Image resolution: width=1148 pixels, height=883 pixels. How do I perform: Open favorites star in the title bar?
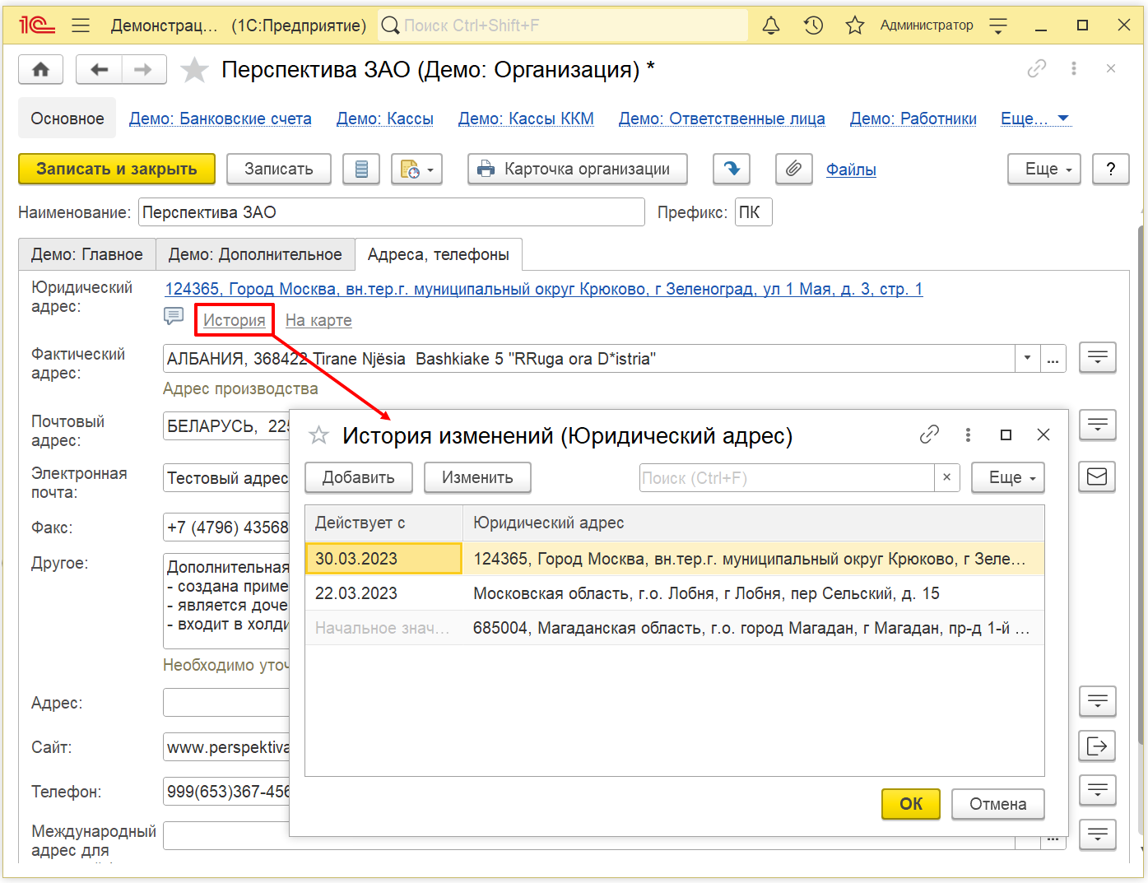pyautogui.click(x=855, y=26)
